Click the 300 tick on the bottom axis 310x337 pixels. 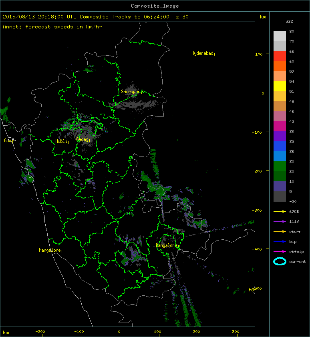coord(236,332)
